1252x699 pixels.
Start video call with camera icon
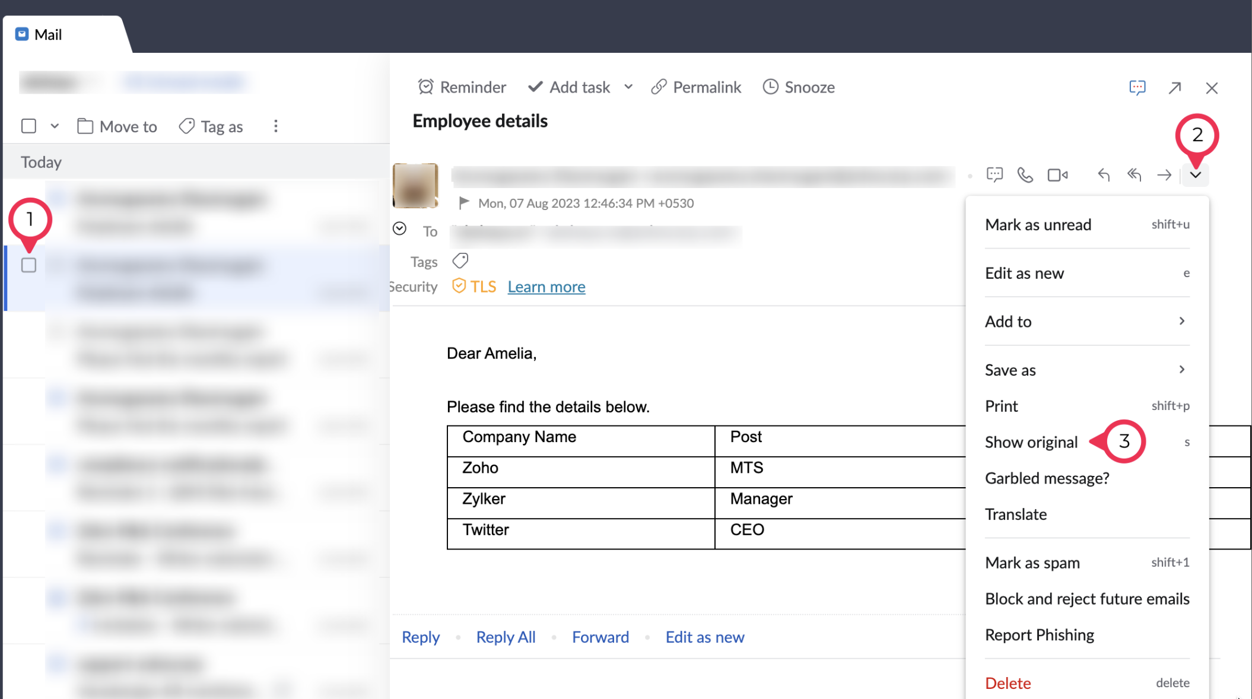click(1057, 175)
